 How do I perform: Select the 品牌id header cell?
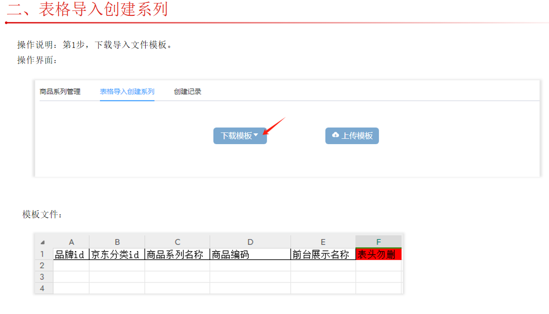pos(71,255)
